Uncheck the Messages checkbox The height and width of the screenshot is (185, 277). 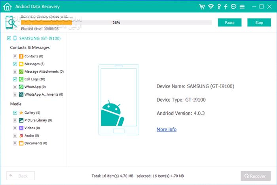point(15,64)
